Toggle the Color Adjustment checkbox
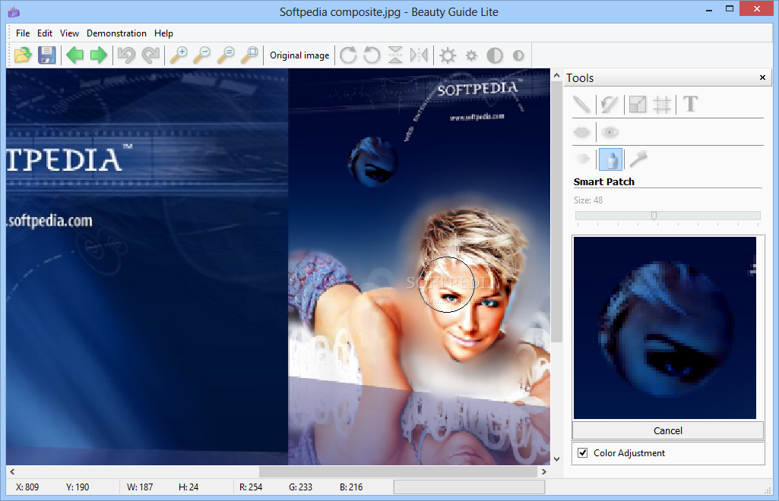The image size is (779, 501). coord(583,453)
